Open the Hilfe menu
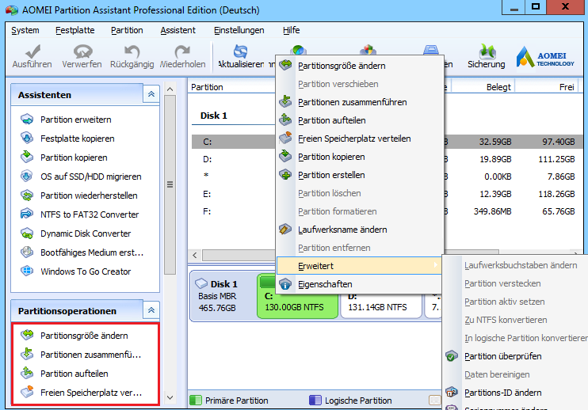 click(292, 30)
